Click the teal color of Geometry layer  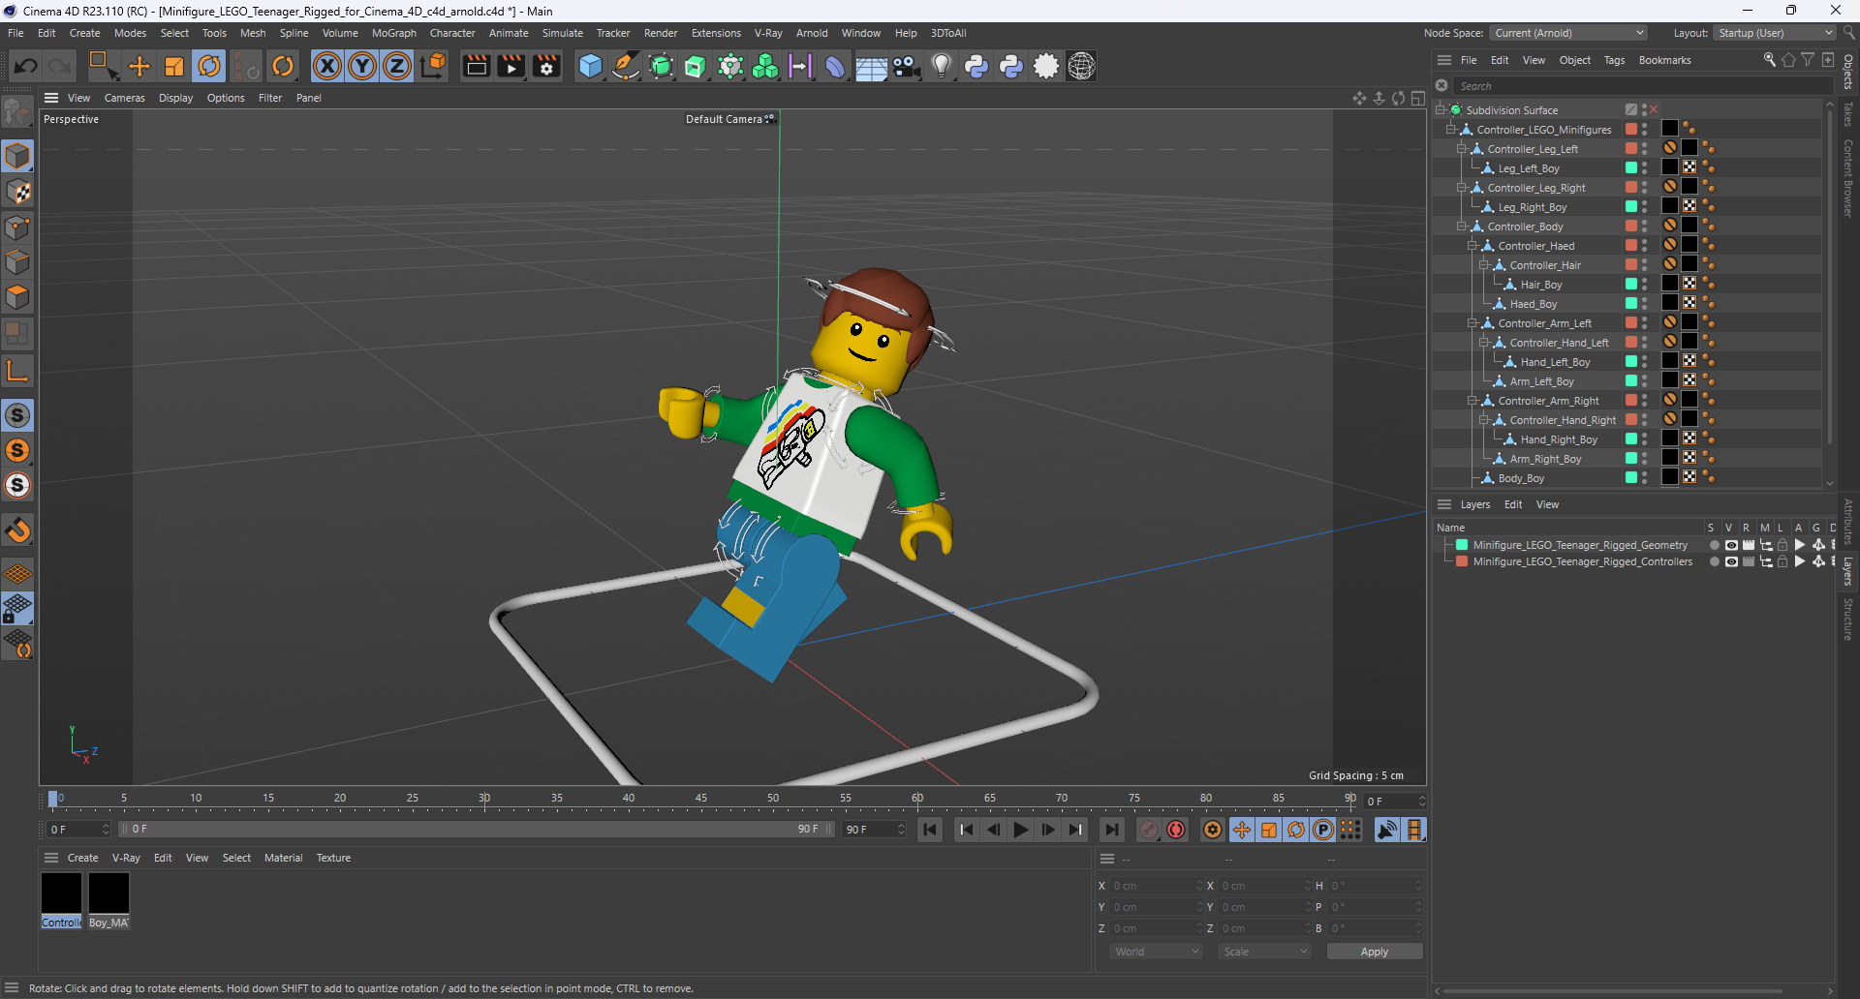(1462, 545)
